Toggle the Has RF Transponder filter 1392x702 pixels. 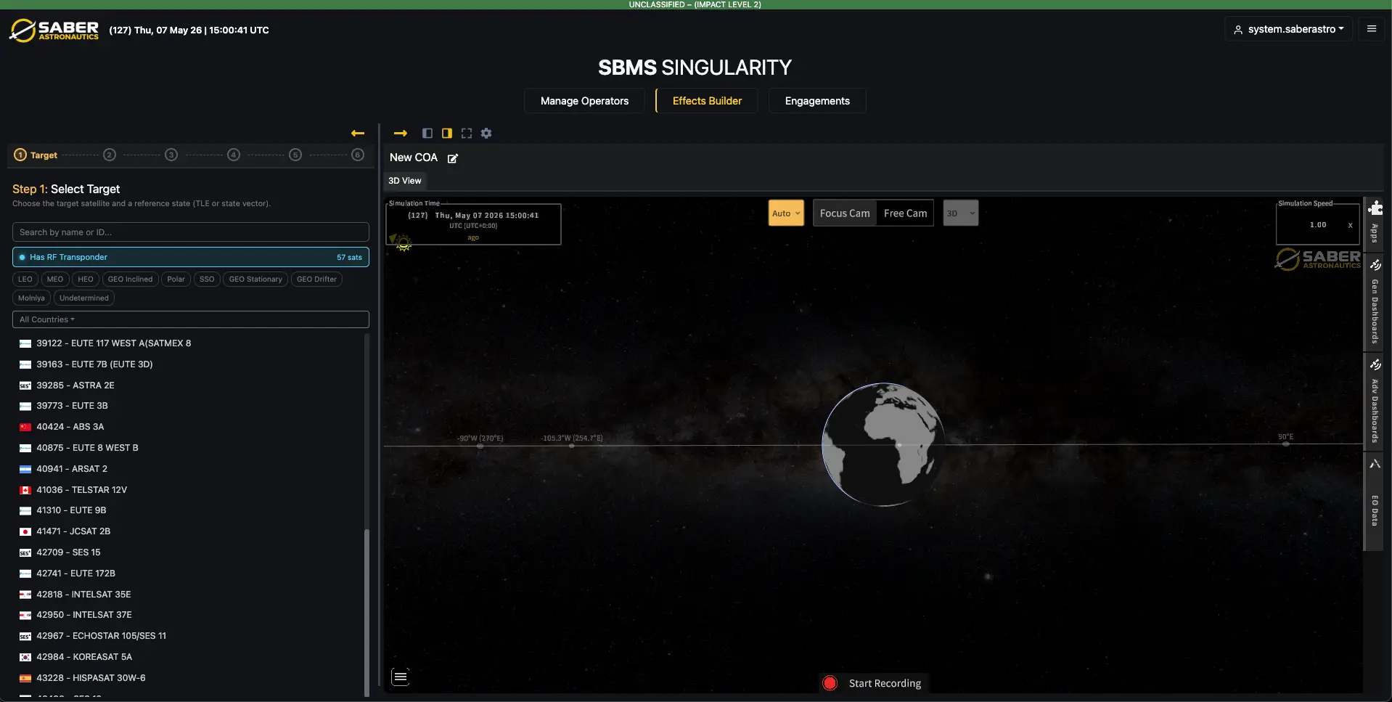[x=191, y=257]
